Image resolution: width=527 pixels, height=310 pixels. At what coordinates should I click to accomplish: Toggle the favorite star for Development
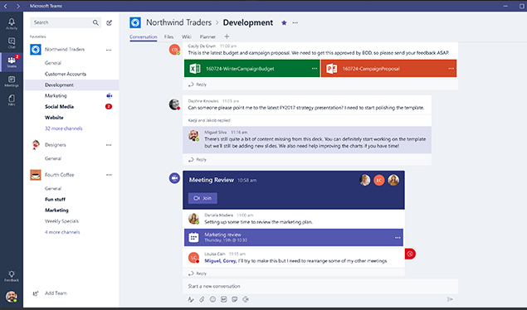coord(284,23)
